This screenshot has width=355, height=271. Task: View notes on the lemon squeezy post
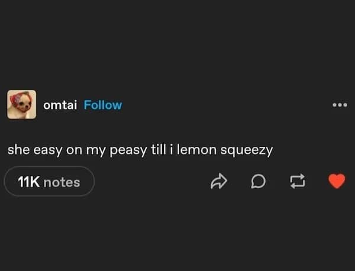49,182
